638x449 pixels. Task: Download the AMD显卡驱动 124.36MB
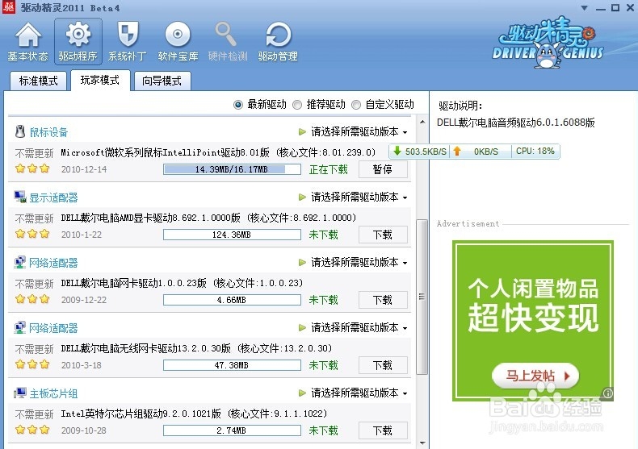click(383, 235)
